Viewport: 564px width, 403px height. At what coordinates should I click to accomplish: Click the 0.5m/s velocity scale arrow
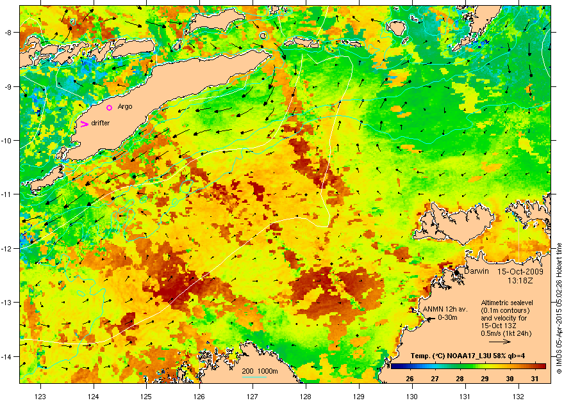click(500, 342)
